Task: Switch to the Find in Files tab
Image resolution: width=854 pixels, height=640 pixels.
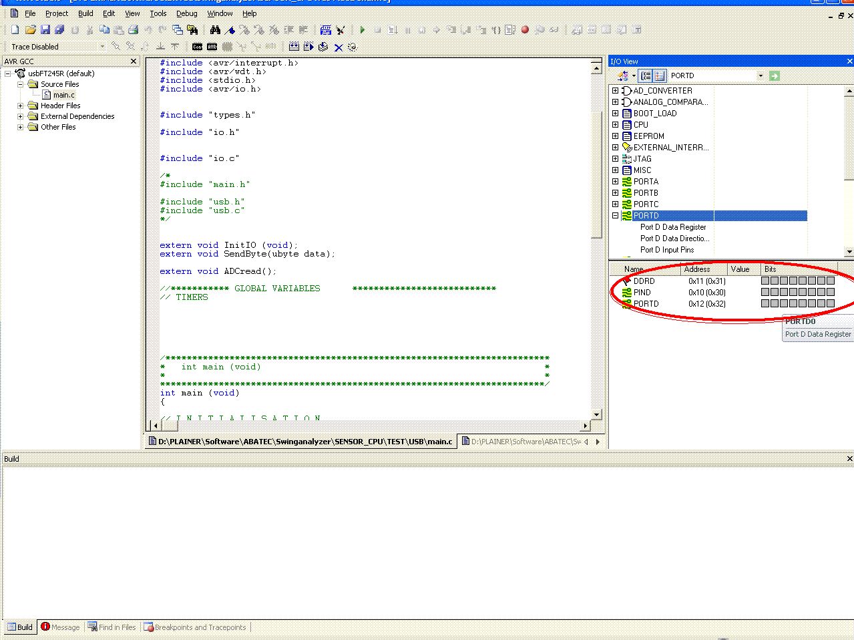Action: 112,627
